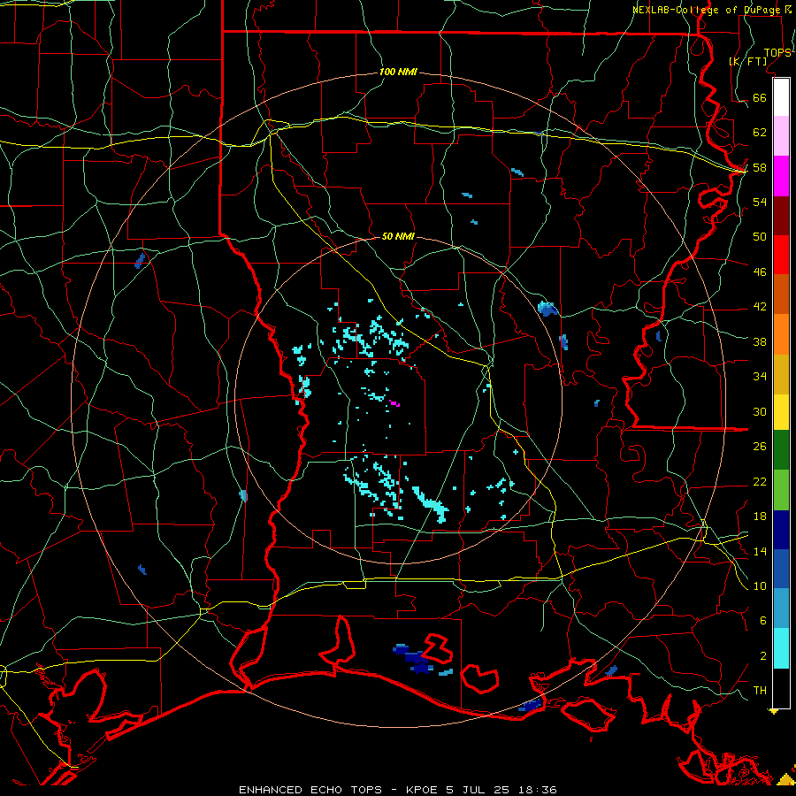Click the TOPS legend title

[777, 52]
